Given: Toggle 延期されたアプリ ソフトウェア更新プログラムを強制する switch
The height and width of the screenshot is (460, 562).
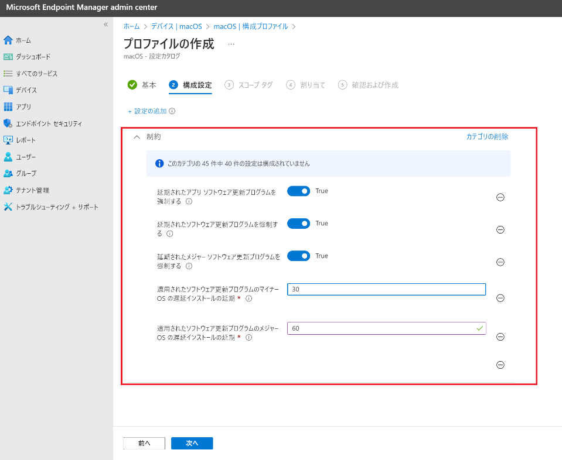Looking at the screenshot, I should (x=298, y=191).
